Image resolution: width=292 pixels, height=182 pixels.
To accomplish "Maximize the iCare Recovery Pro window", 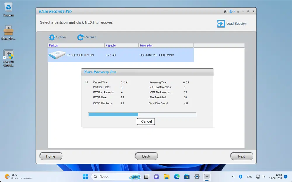I will 248,12.
